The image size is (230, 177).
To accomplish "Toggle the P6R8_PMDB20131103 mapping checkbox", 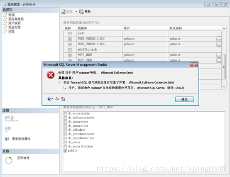I will coord(70,44).
